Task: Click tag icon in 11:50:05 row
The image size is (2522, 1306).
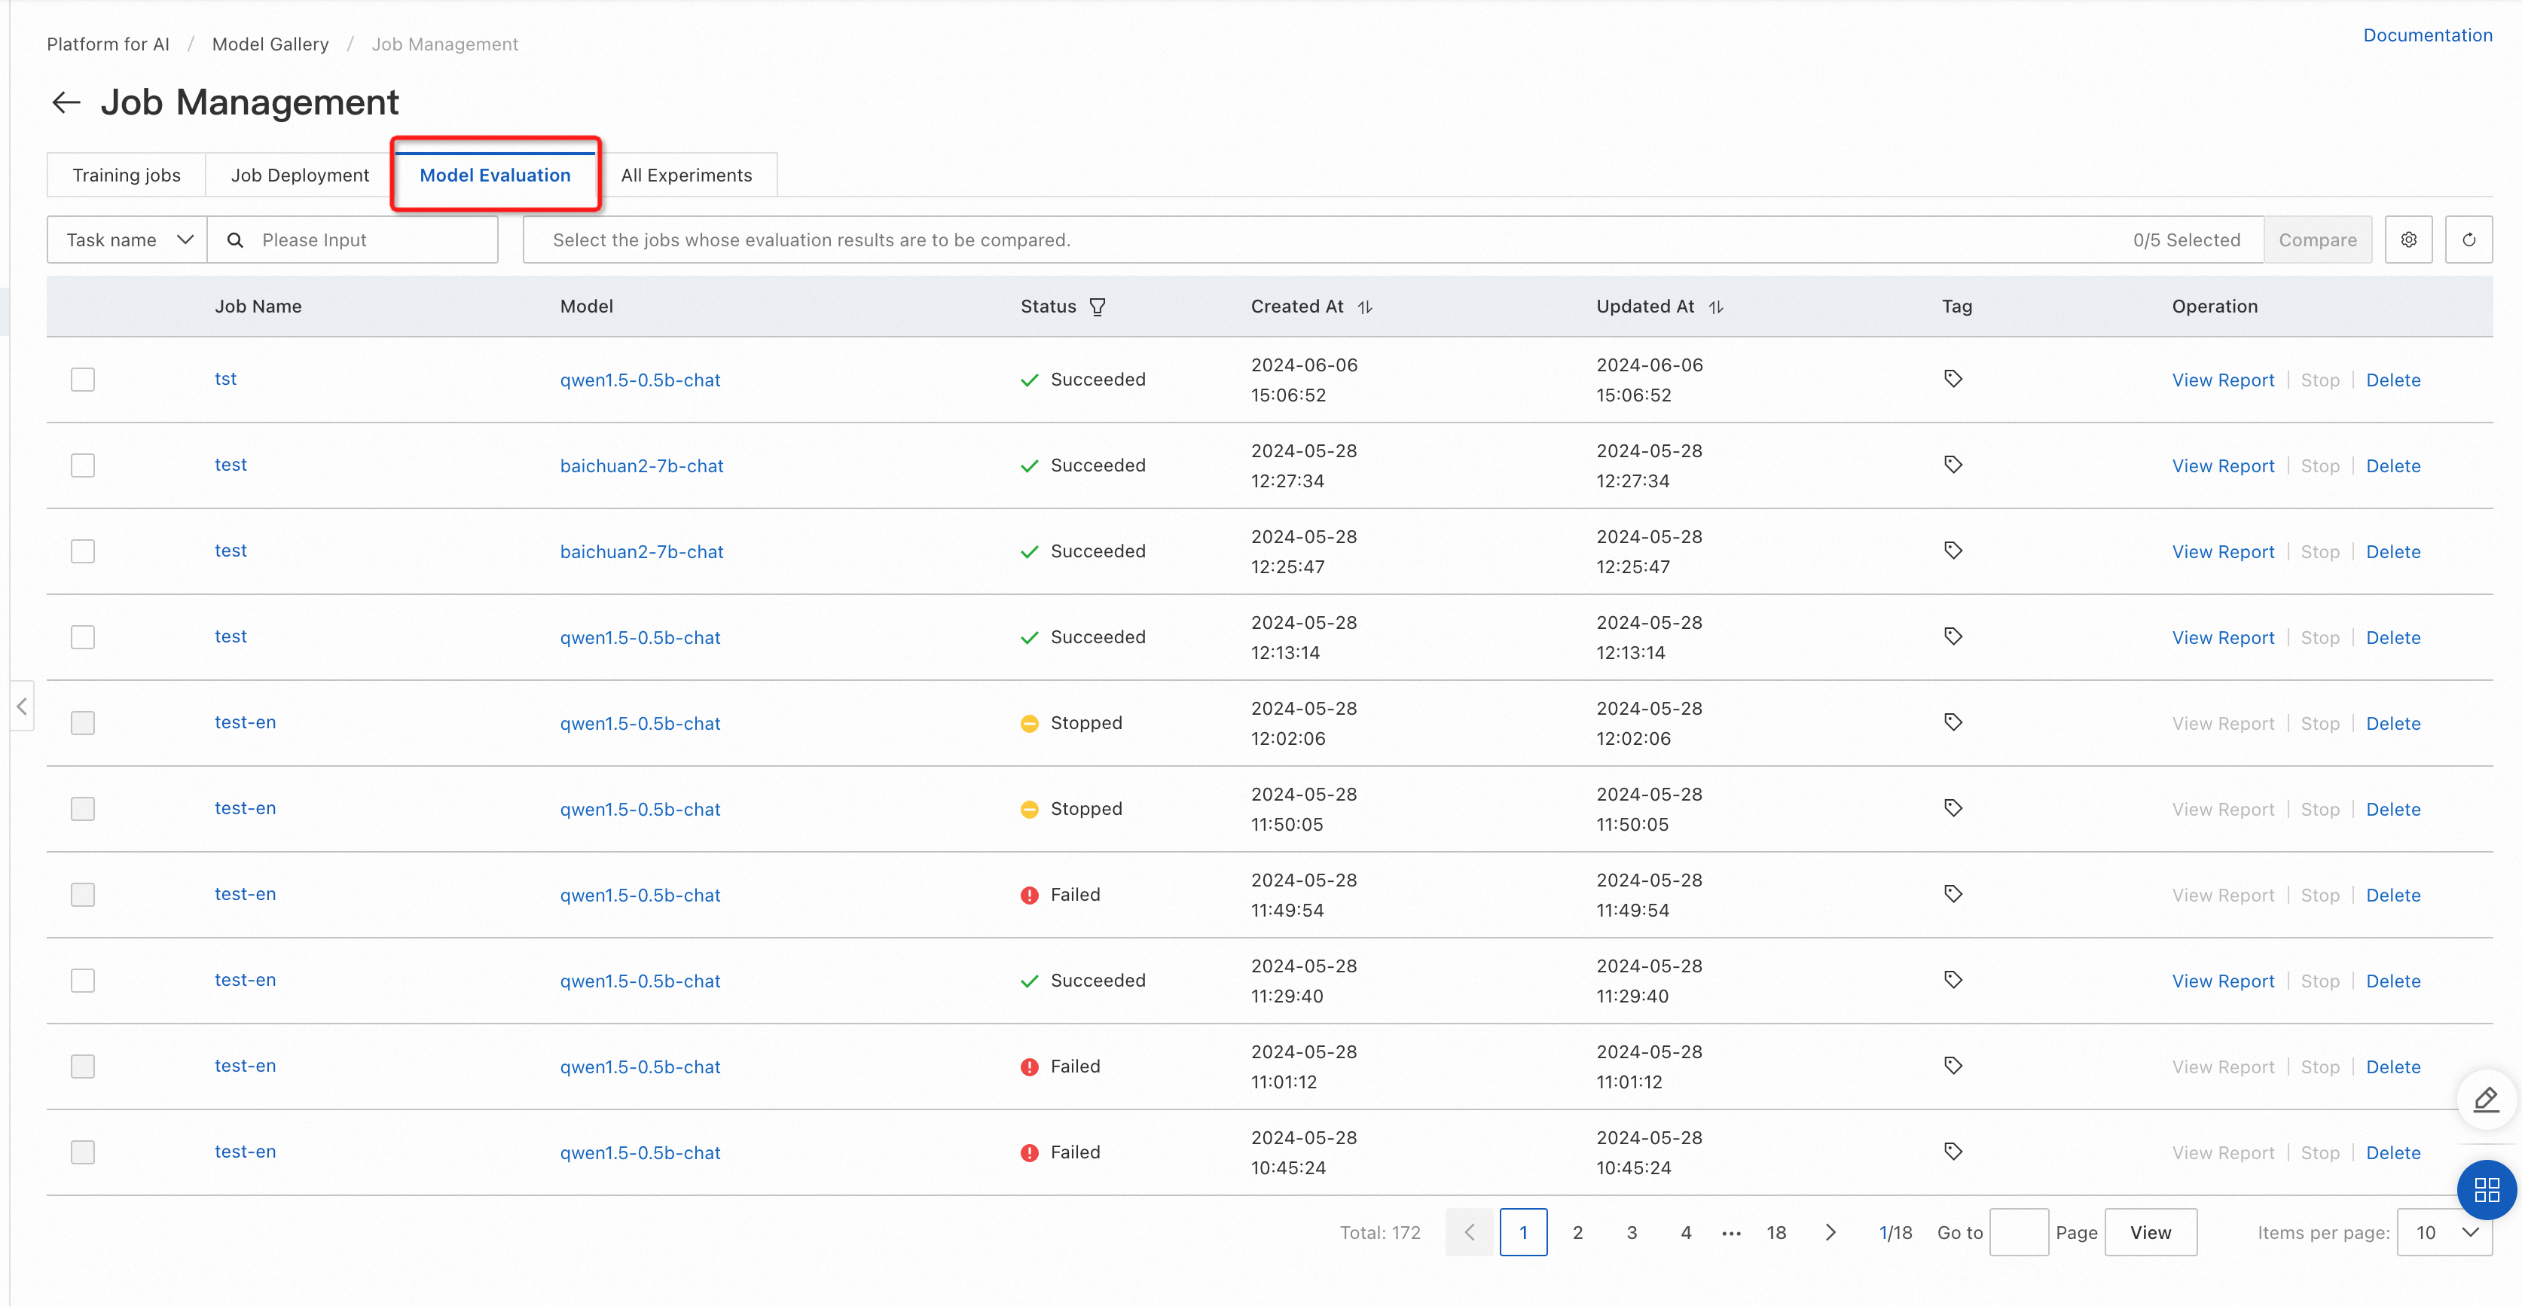Action: (x=1953, y=809)
